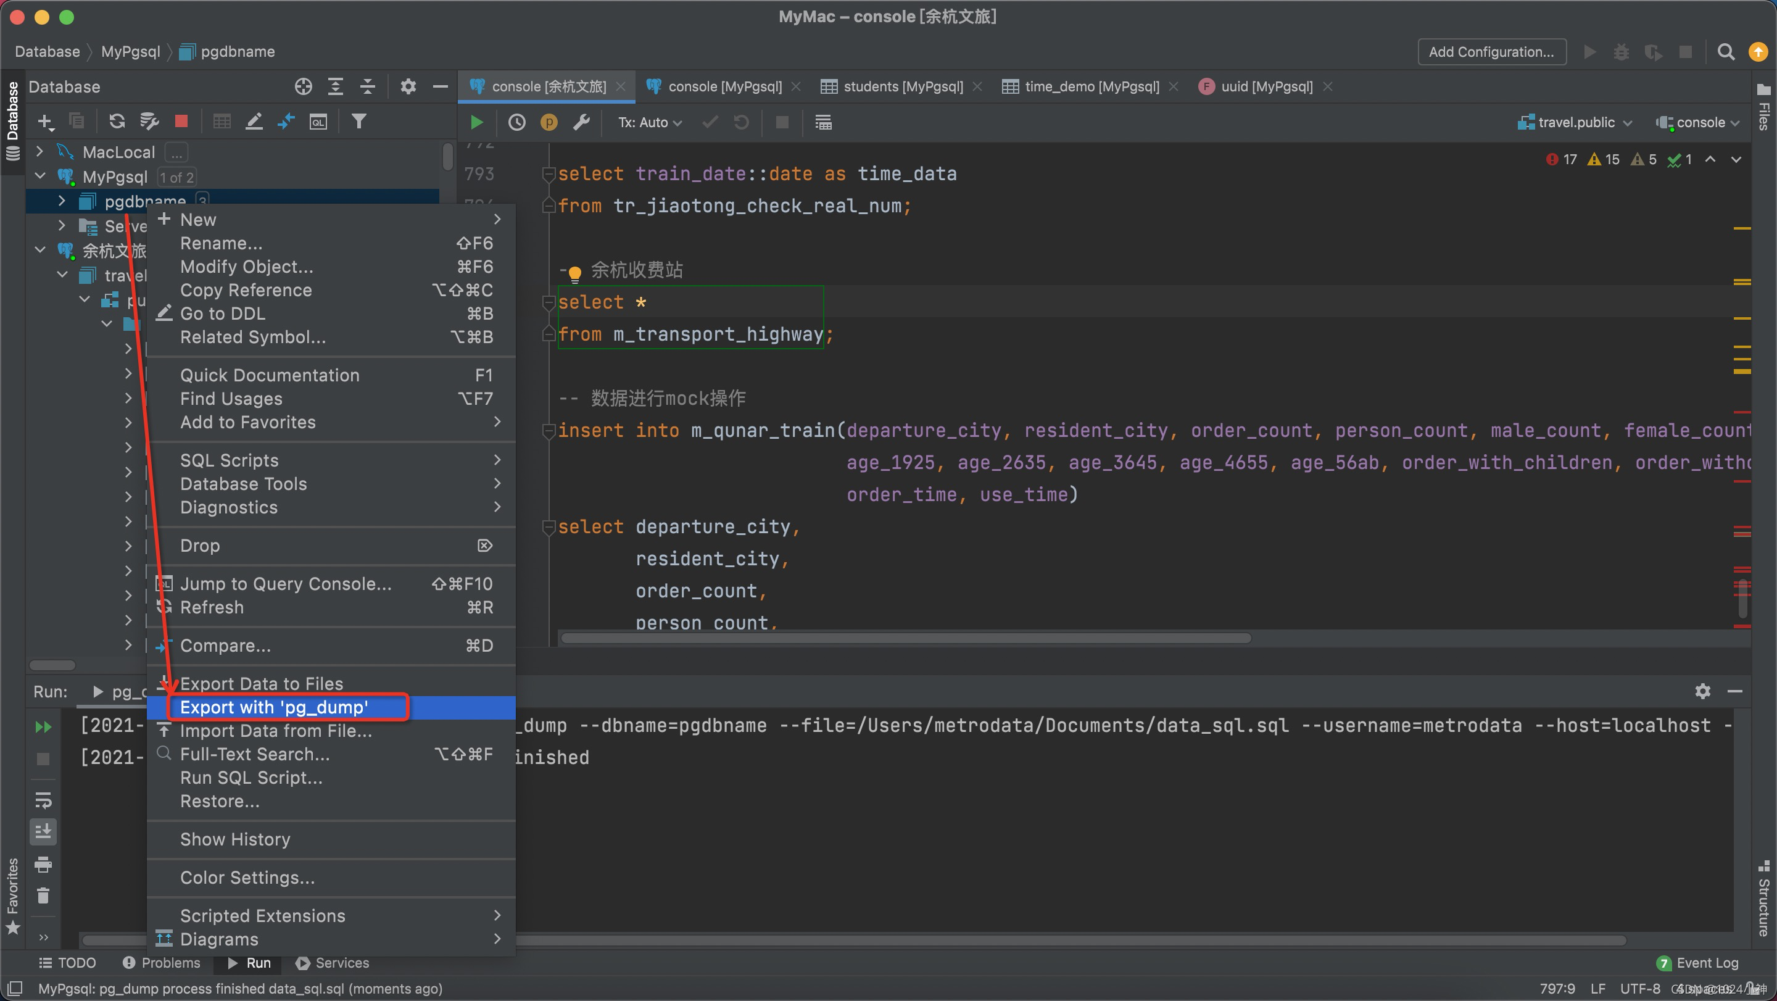This screenshot has height=1001, width=1777.
Task: Open the Event Log
Action: tap(1697, 962)
